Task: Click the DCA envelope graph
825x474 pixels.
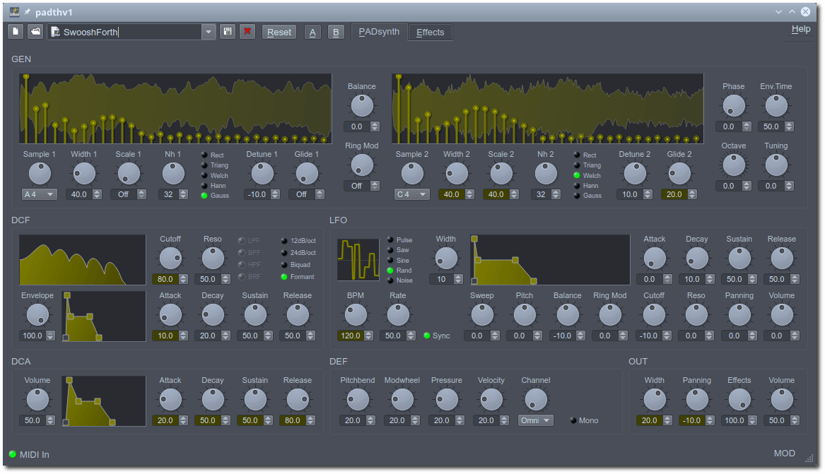Action: [x=103, y=401]
